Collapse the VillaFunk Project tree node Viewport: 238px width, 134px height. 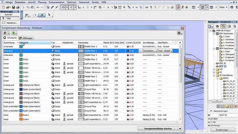point(210,31)
